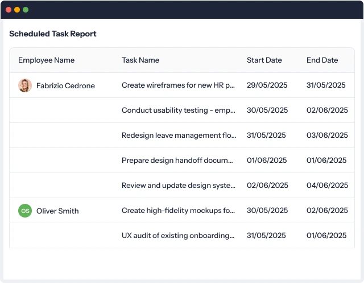Viewport: 364px width, 283px height.
Task: Click start date of Redesign leave management
Action: [266, 135]
